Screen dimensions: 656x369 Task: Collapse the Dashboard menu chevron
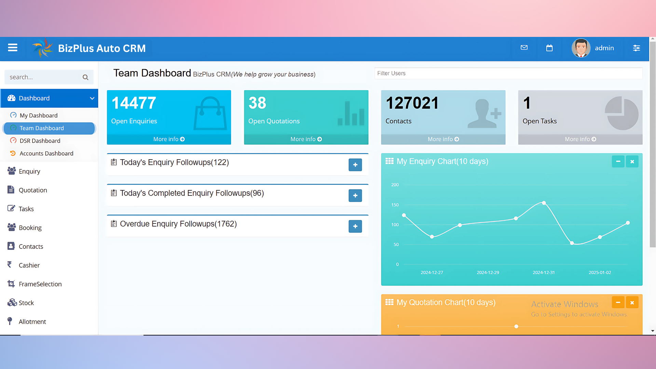tap(92, 98)
